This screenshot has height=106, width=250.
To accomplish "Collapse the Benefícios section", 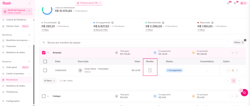I will [29, 35].
